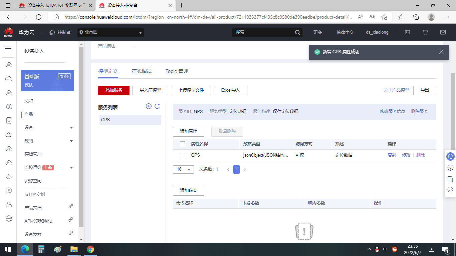Image resolution: width=456 pixels, height=256 pixels.
Task: Go to page 1 in pagination
Action: tap(237, 169)
